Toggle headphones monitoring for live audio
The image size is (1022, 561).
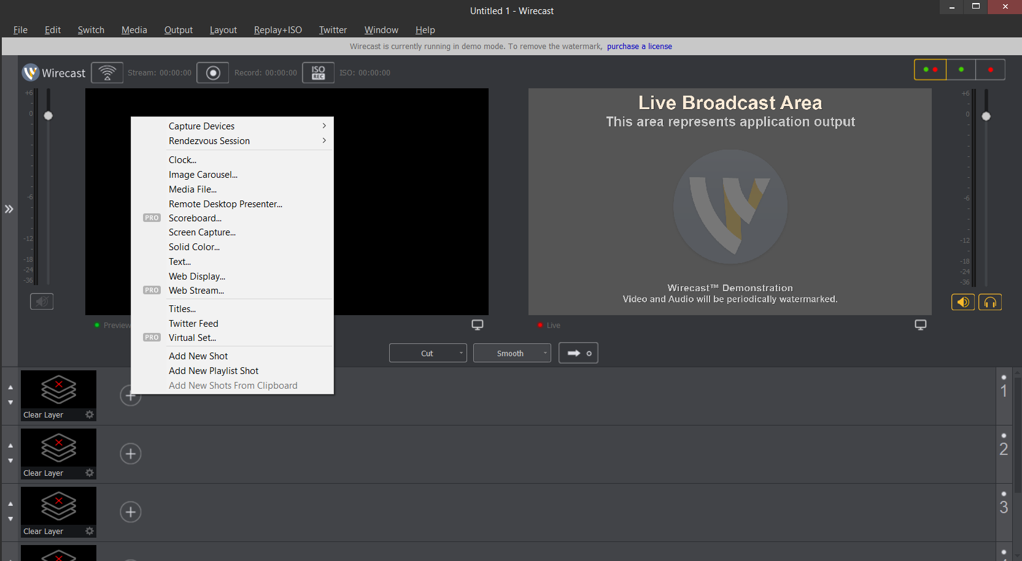(x=990, y=302)
